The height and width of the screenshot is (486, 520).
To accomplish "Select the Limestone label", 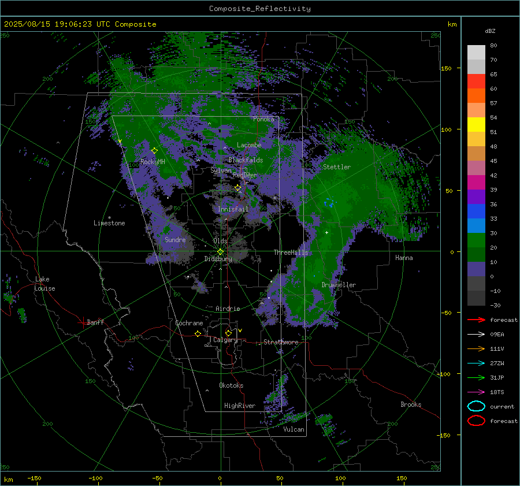I will coord(109,223).
